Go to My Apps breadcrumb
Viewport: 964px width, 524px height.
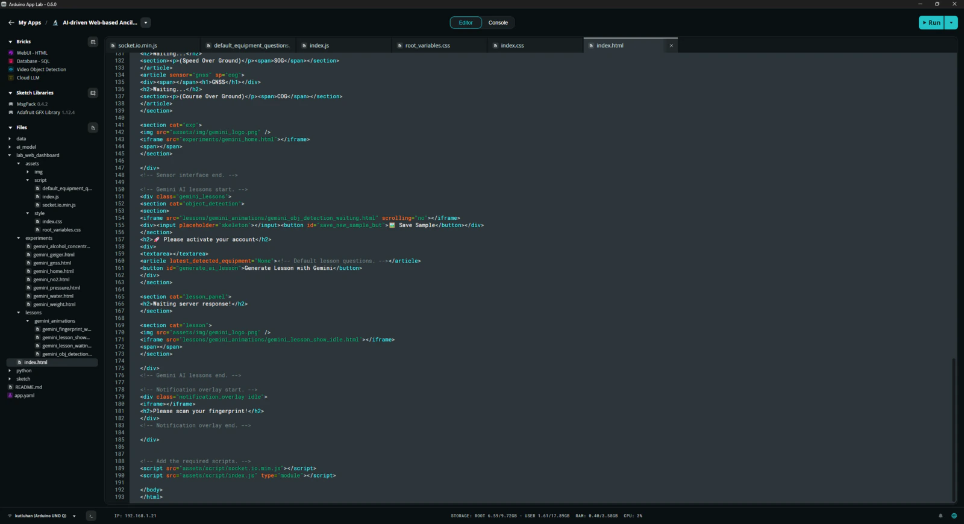point(30,23)
